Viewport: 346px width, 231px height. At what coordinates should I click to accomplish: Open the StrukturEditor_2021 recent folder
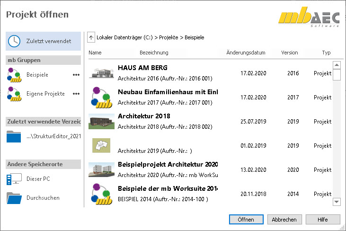click(x=14, y=137)
